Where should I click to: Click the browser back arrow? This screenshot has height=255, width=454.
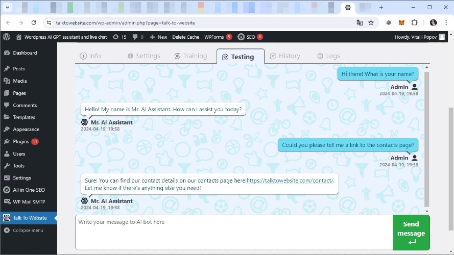8,22
